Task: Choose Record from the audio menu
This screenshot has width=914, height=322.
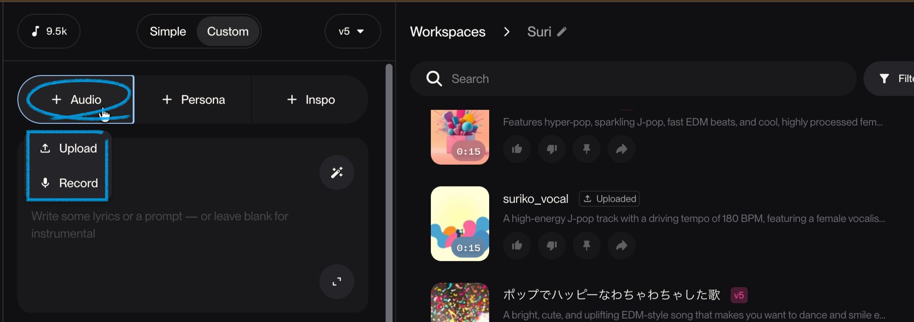Action: 69,183
